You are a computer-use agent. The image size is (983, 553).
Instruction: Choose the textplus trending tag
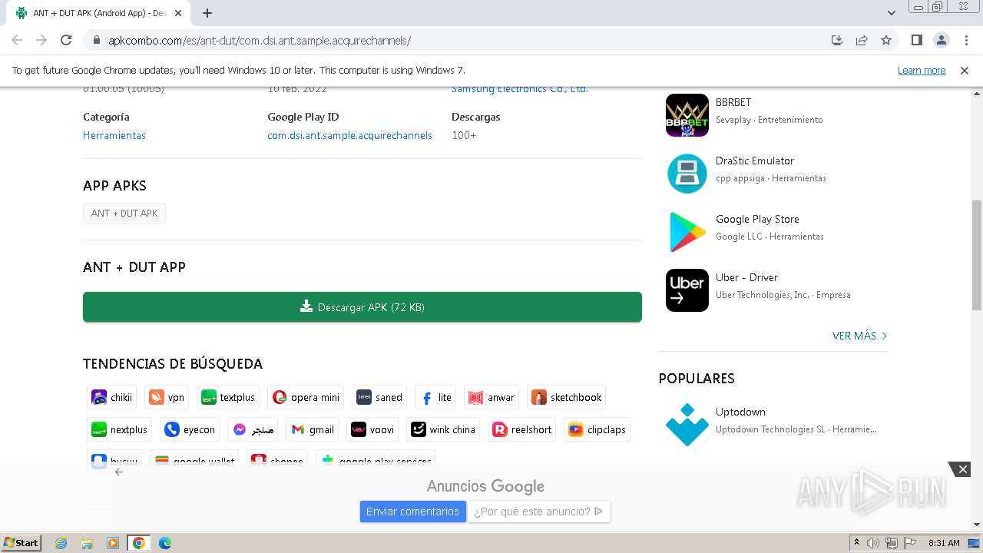click(228, 397)
